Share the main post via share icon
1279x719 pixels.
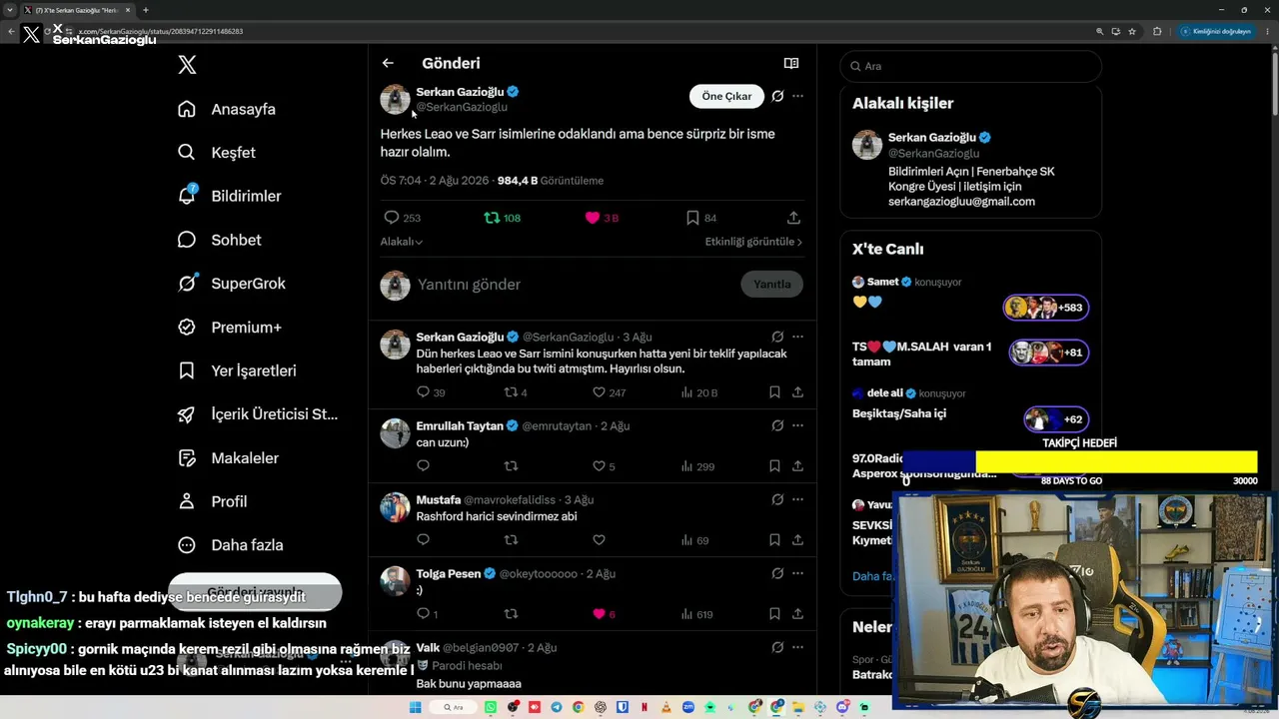(x=794, y=218)
